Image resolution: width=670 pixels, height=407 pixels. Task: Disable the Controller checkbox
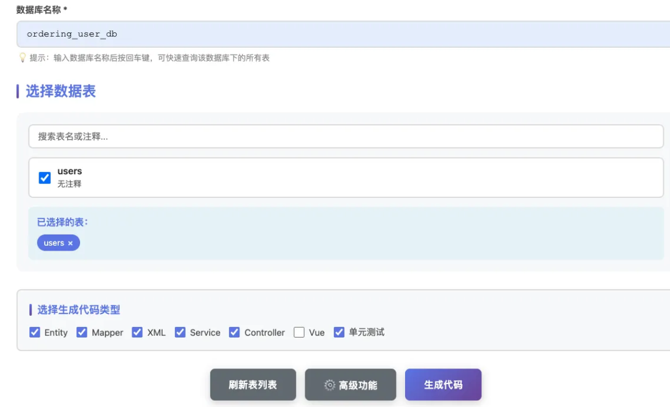(x=234, y=333)
